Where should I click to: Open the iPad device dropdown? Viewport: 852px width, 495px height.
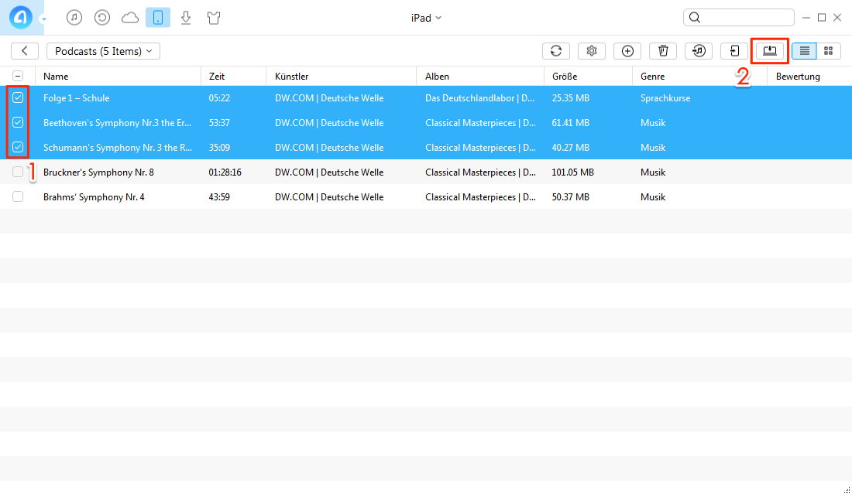click(426, 18)
